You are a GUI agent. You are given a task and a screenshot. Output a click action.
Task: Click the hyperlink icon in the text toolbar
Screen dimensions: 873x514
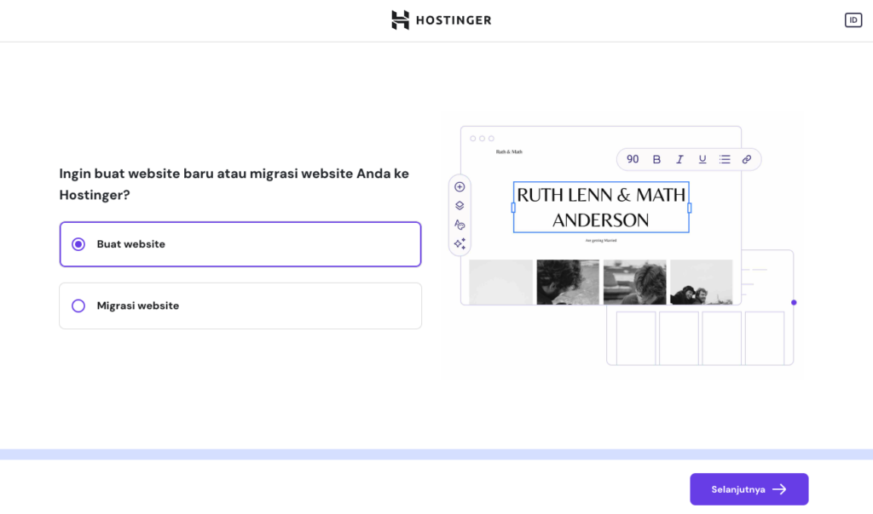click(748, 159)
